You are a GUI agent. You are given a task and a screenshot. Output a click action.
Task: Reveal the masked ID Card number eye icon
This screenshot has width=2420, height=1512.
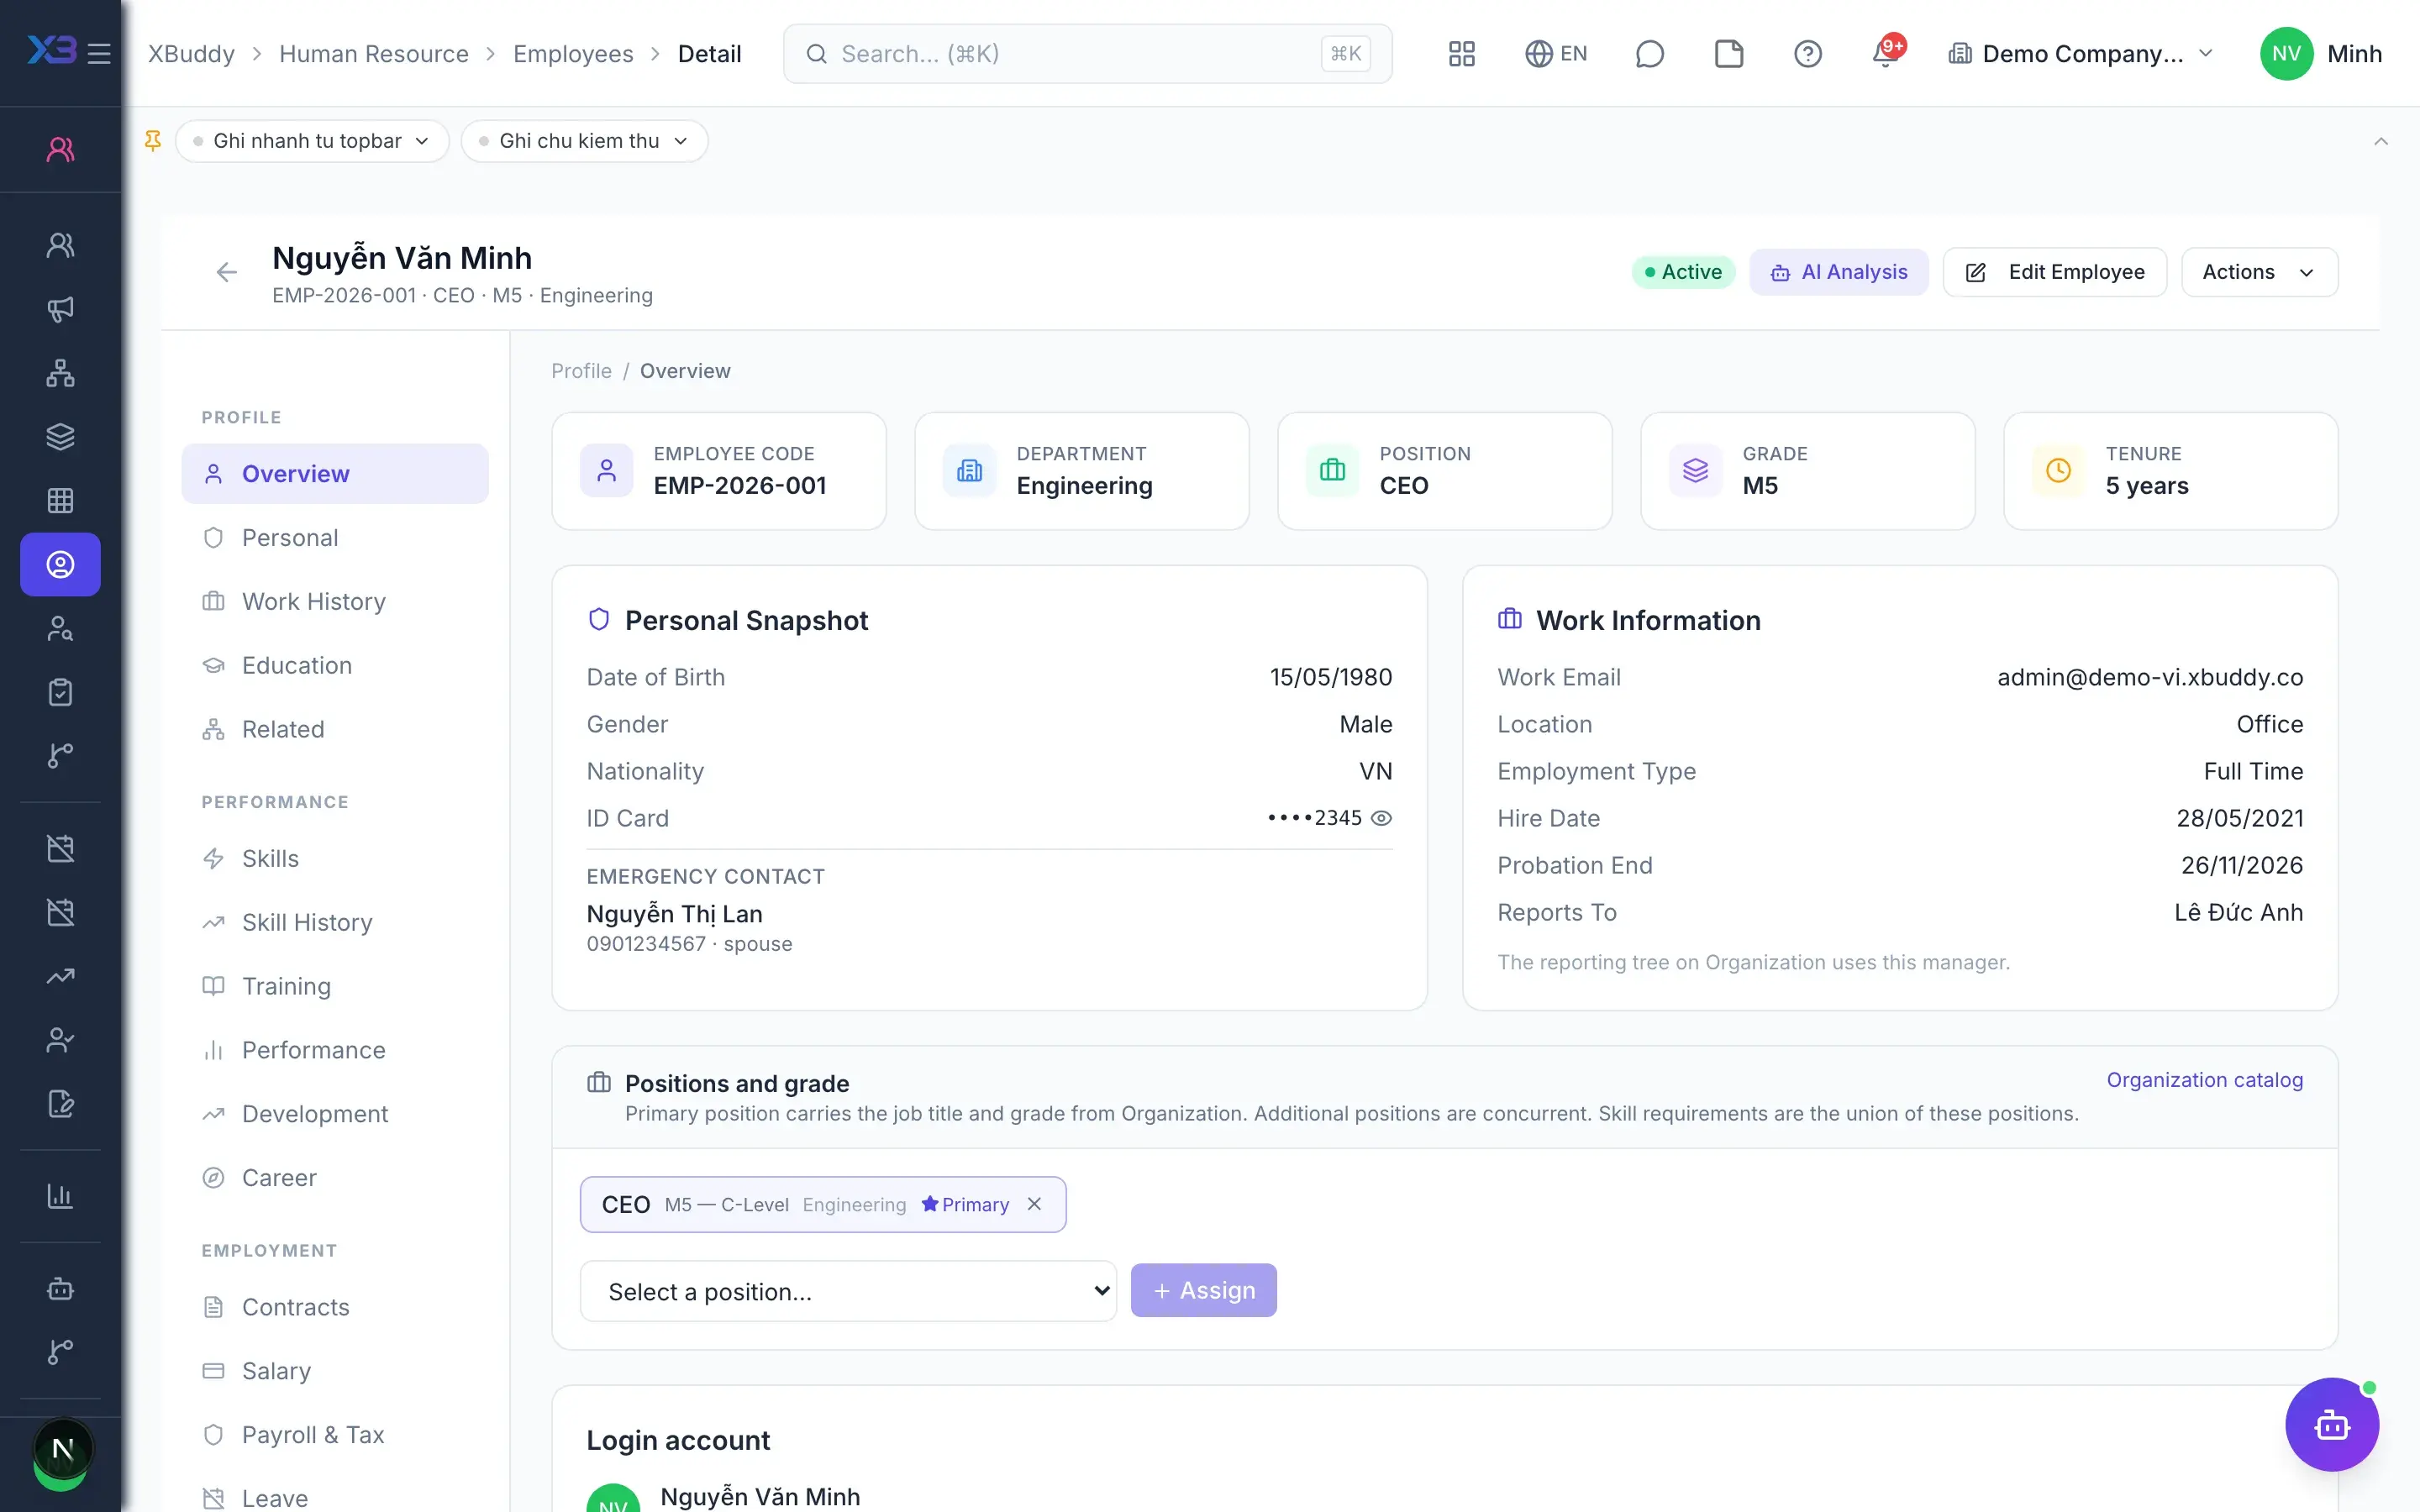[1381, 818]
